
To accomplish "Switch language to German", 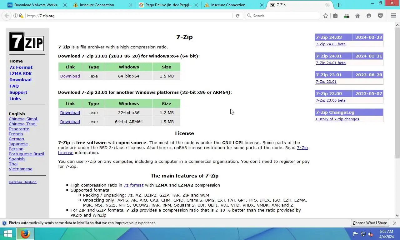I will click(x=16, y=139).
